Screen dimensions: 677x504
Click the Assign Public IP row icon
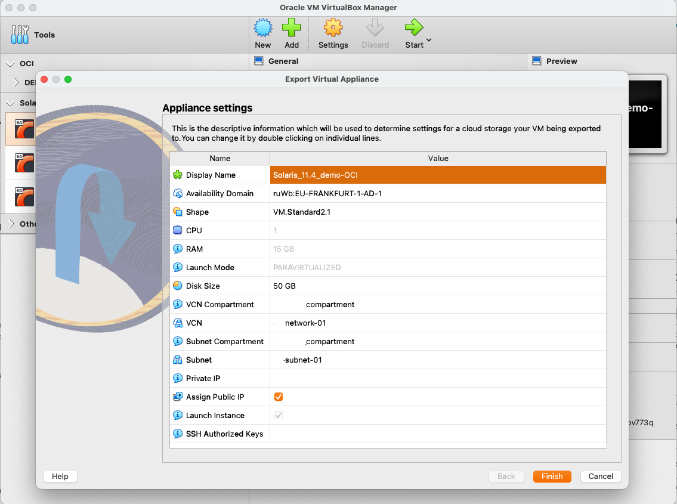coord(178,397)
